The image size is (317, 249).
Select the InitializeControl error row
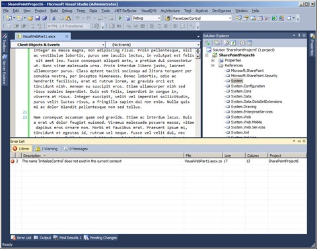point(158,161)
